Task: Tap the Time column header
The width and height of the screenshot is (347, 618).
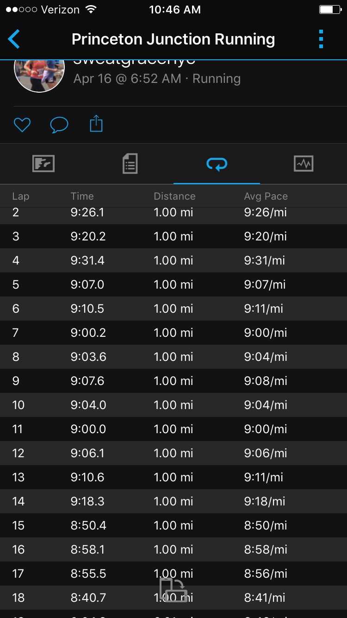Action: click(x=82, y=196)
